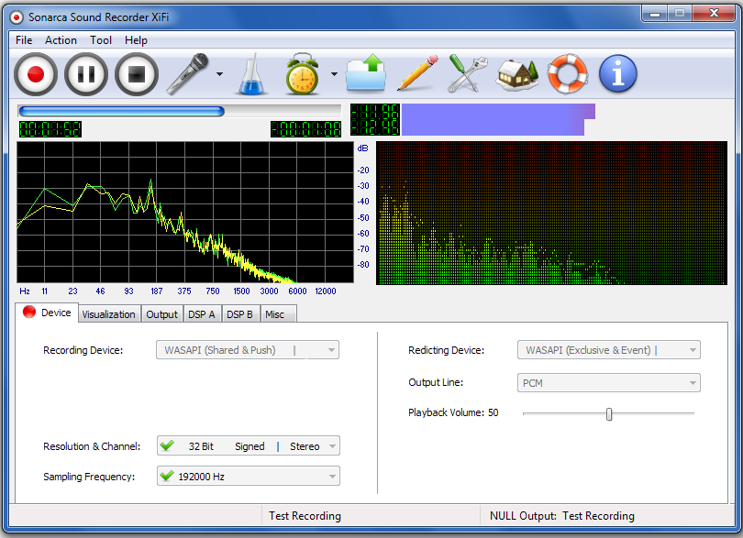Click the 'Playback Volume: 50' label
This screenshot has width=743, height=538.
pyautogui.click(x=453, y=412)
